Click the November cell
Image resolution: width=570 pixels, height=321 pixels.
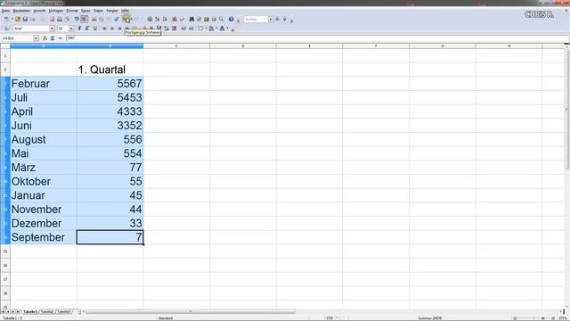click(x=44, y=210)
